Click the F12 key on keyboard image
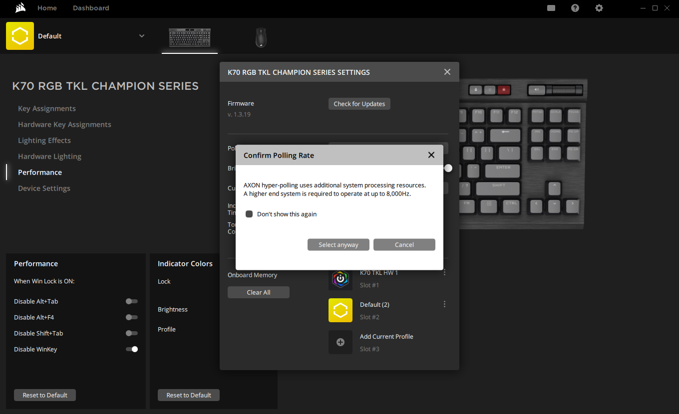Image resolution: width=679 pixels, height=414 pixels. tap(514, 116)
